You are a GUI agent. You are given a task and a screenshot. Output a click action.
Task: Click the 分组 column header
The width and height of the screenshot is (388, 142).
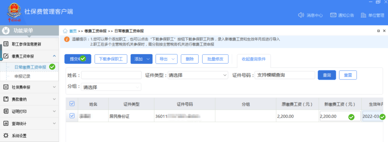246,104
